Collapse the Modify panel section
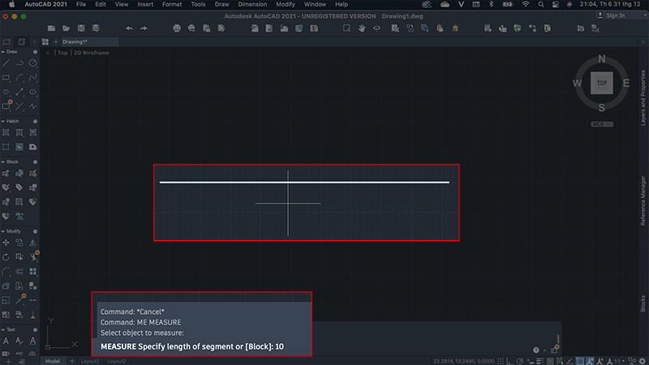This screenshot has width=649, height=365. (3, 231)
